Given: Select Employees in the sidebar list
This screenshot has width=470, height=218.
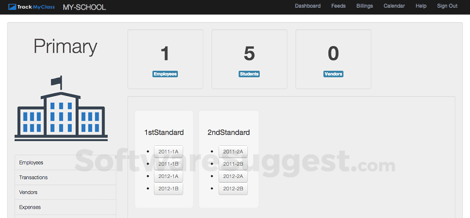Looking at the screenshot, I should (65, 163).
